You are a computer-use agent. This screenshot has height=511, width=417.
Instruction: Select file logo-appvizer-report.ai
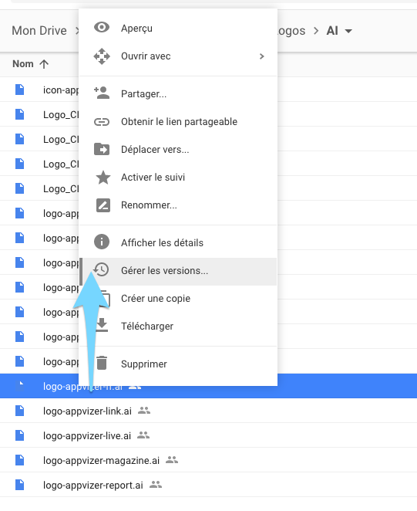tap(93, 486)
